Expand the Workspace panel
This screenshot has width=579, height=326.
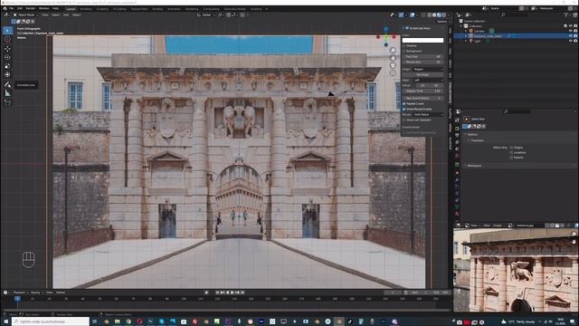point(465,166)
